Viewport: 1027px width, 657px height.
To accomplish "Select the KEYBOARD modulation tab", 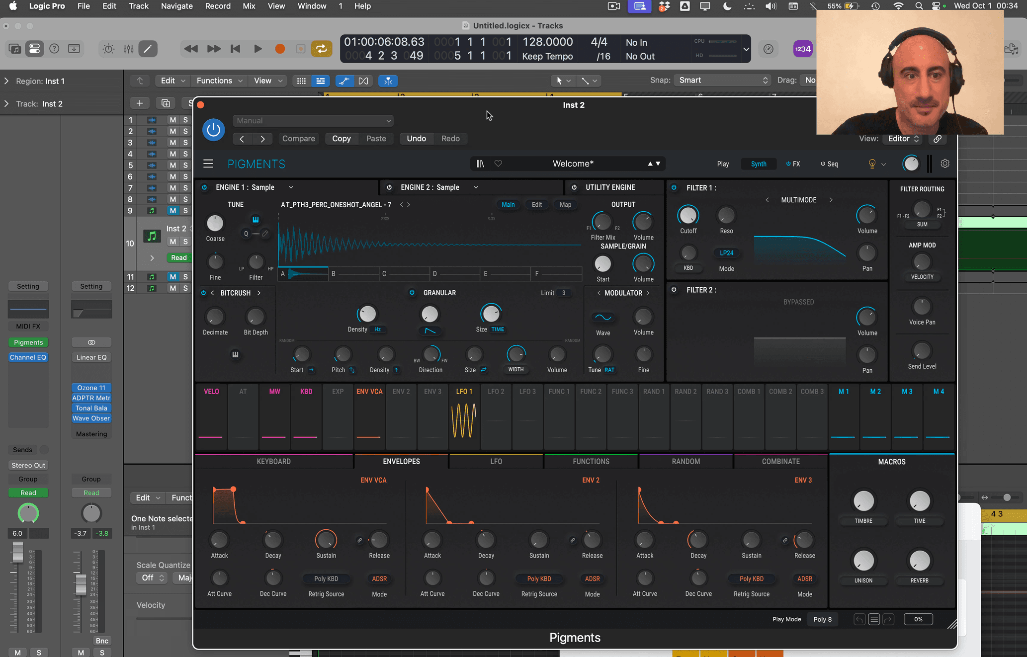I will point(273,462).
